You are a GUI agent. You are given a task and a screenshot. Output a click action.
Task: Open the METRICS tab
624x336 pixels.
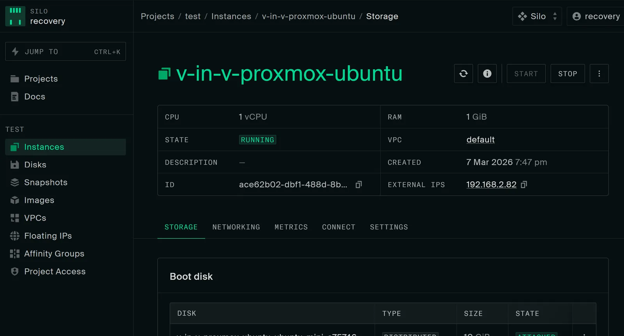tap(291, 227)
